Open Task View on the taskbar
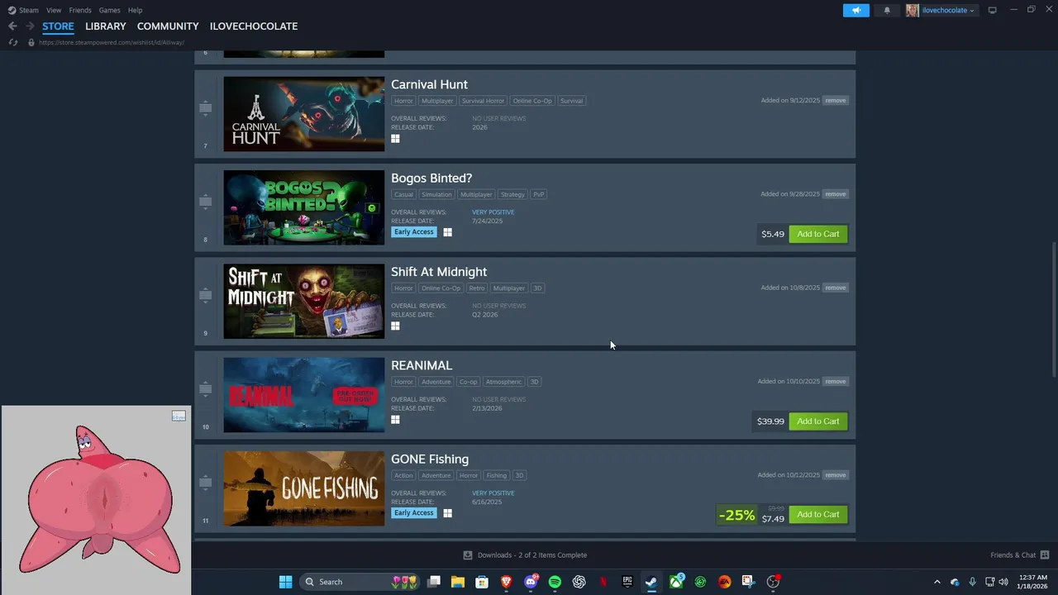1058x595 pixels. tap(434, 582)
